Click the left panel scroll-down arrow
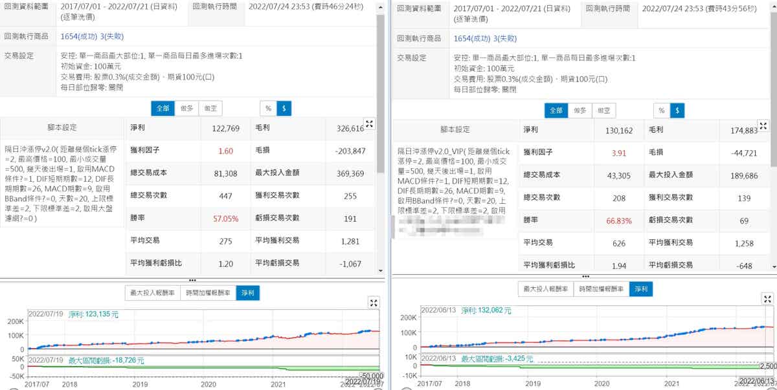Viewport: 777px width, 390px height. pyautogui.click(x=381, y=271)
